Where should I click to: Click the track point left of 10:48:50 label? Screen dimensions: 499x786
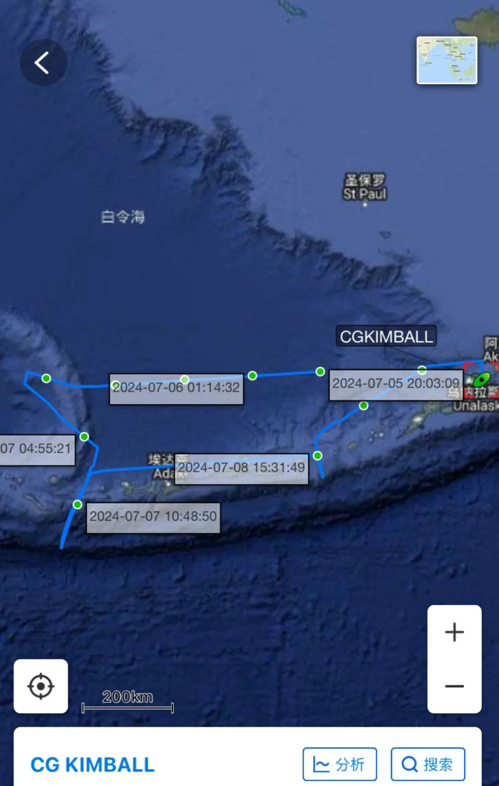(77, 505)
